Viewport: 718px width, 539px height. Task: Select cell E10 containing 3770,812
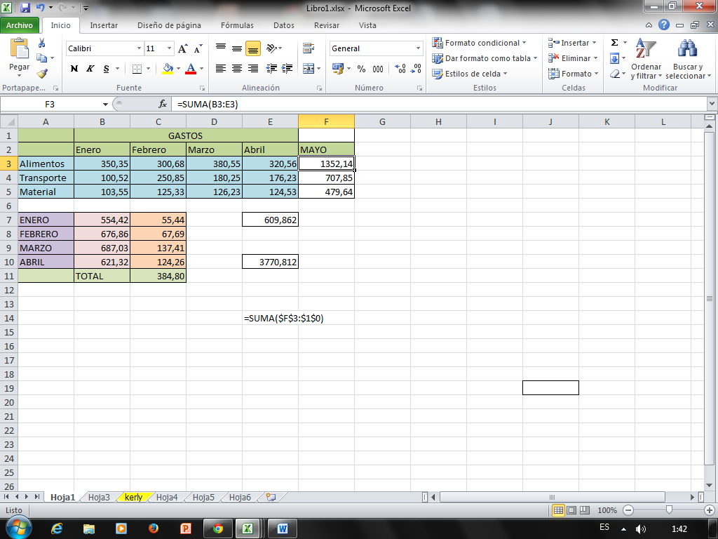pos(270,262)
